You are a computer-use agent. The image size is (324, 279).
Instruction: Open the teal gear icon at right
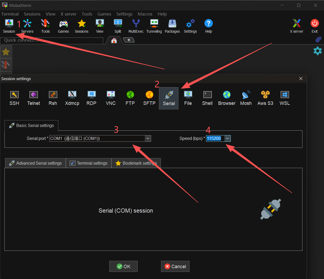click(318, 51)
